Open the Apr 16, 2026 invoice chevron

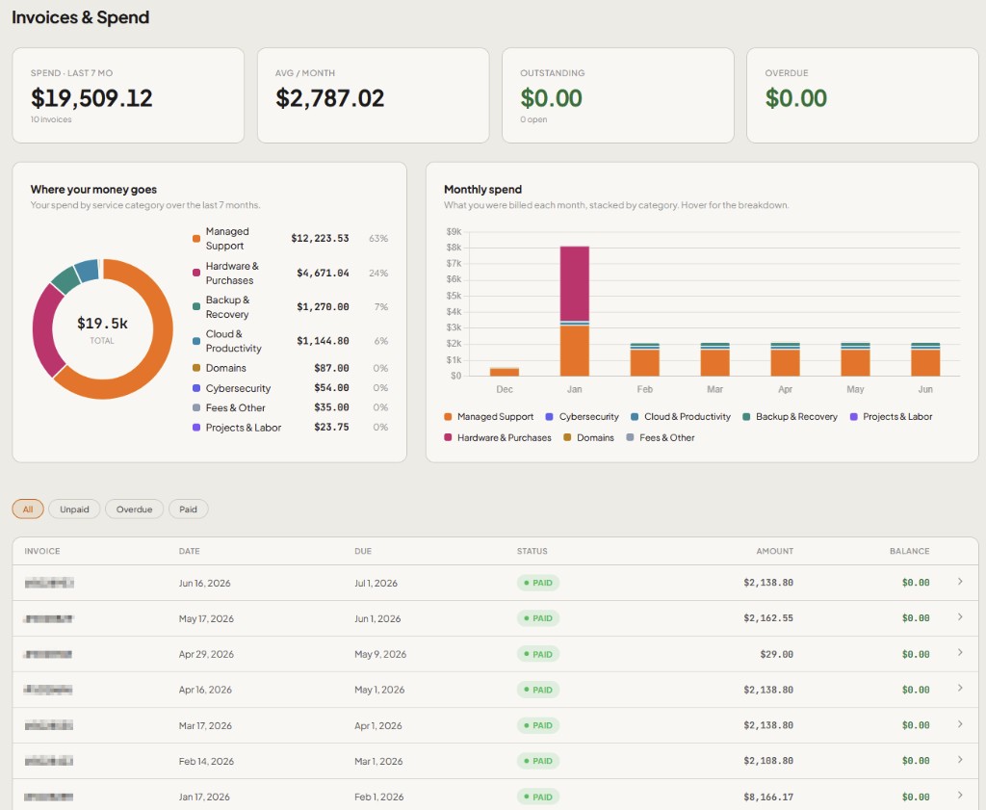click(x=960, y=689)
